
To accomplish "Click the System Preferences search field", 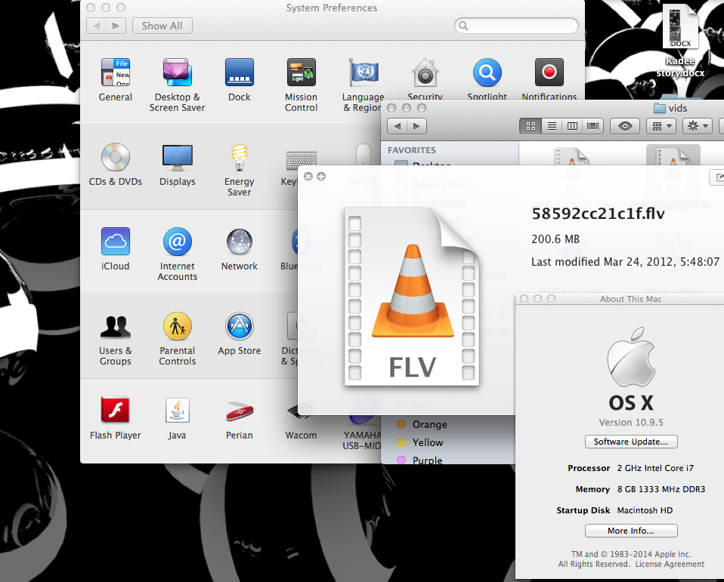I will tap(516, 26).
